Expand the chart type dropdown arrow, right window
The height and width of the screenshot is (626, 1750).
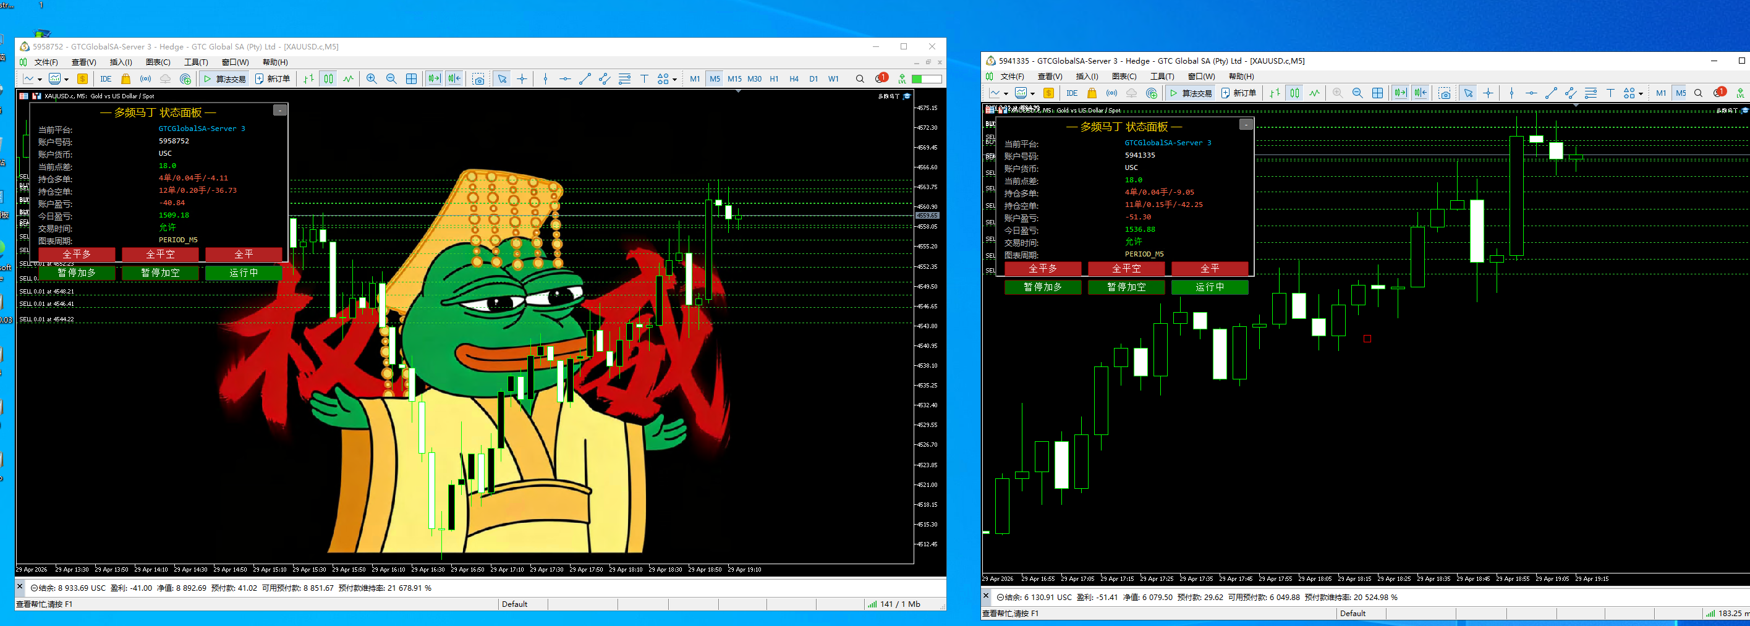pyautogui.click(x=1006, y=94)
